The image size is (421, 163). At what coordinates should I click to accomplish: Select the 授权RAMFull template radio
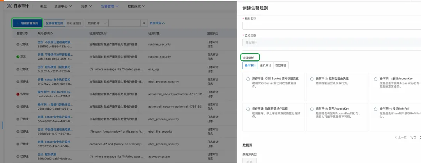pyautogui.click(x=376, y=109)
